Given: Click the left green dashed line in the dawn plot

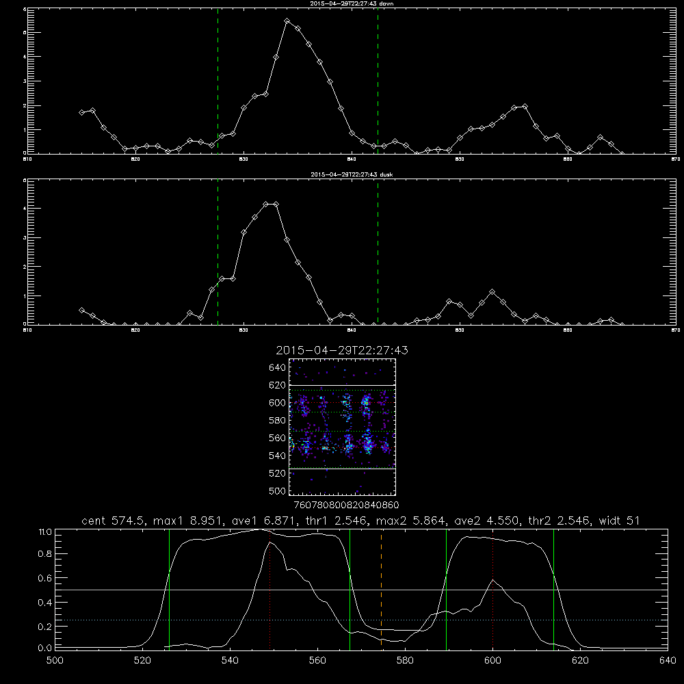Looking at the screenshot, I should pos(218,81).
